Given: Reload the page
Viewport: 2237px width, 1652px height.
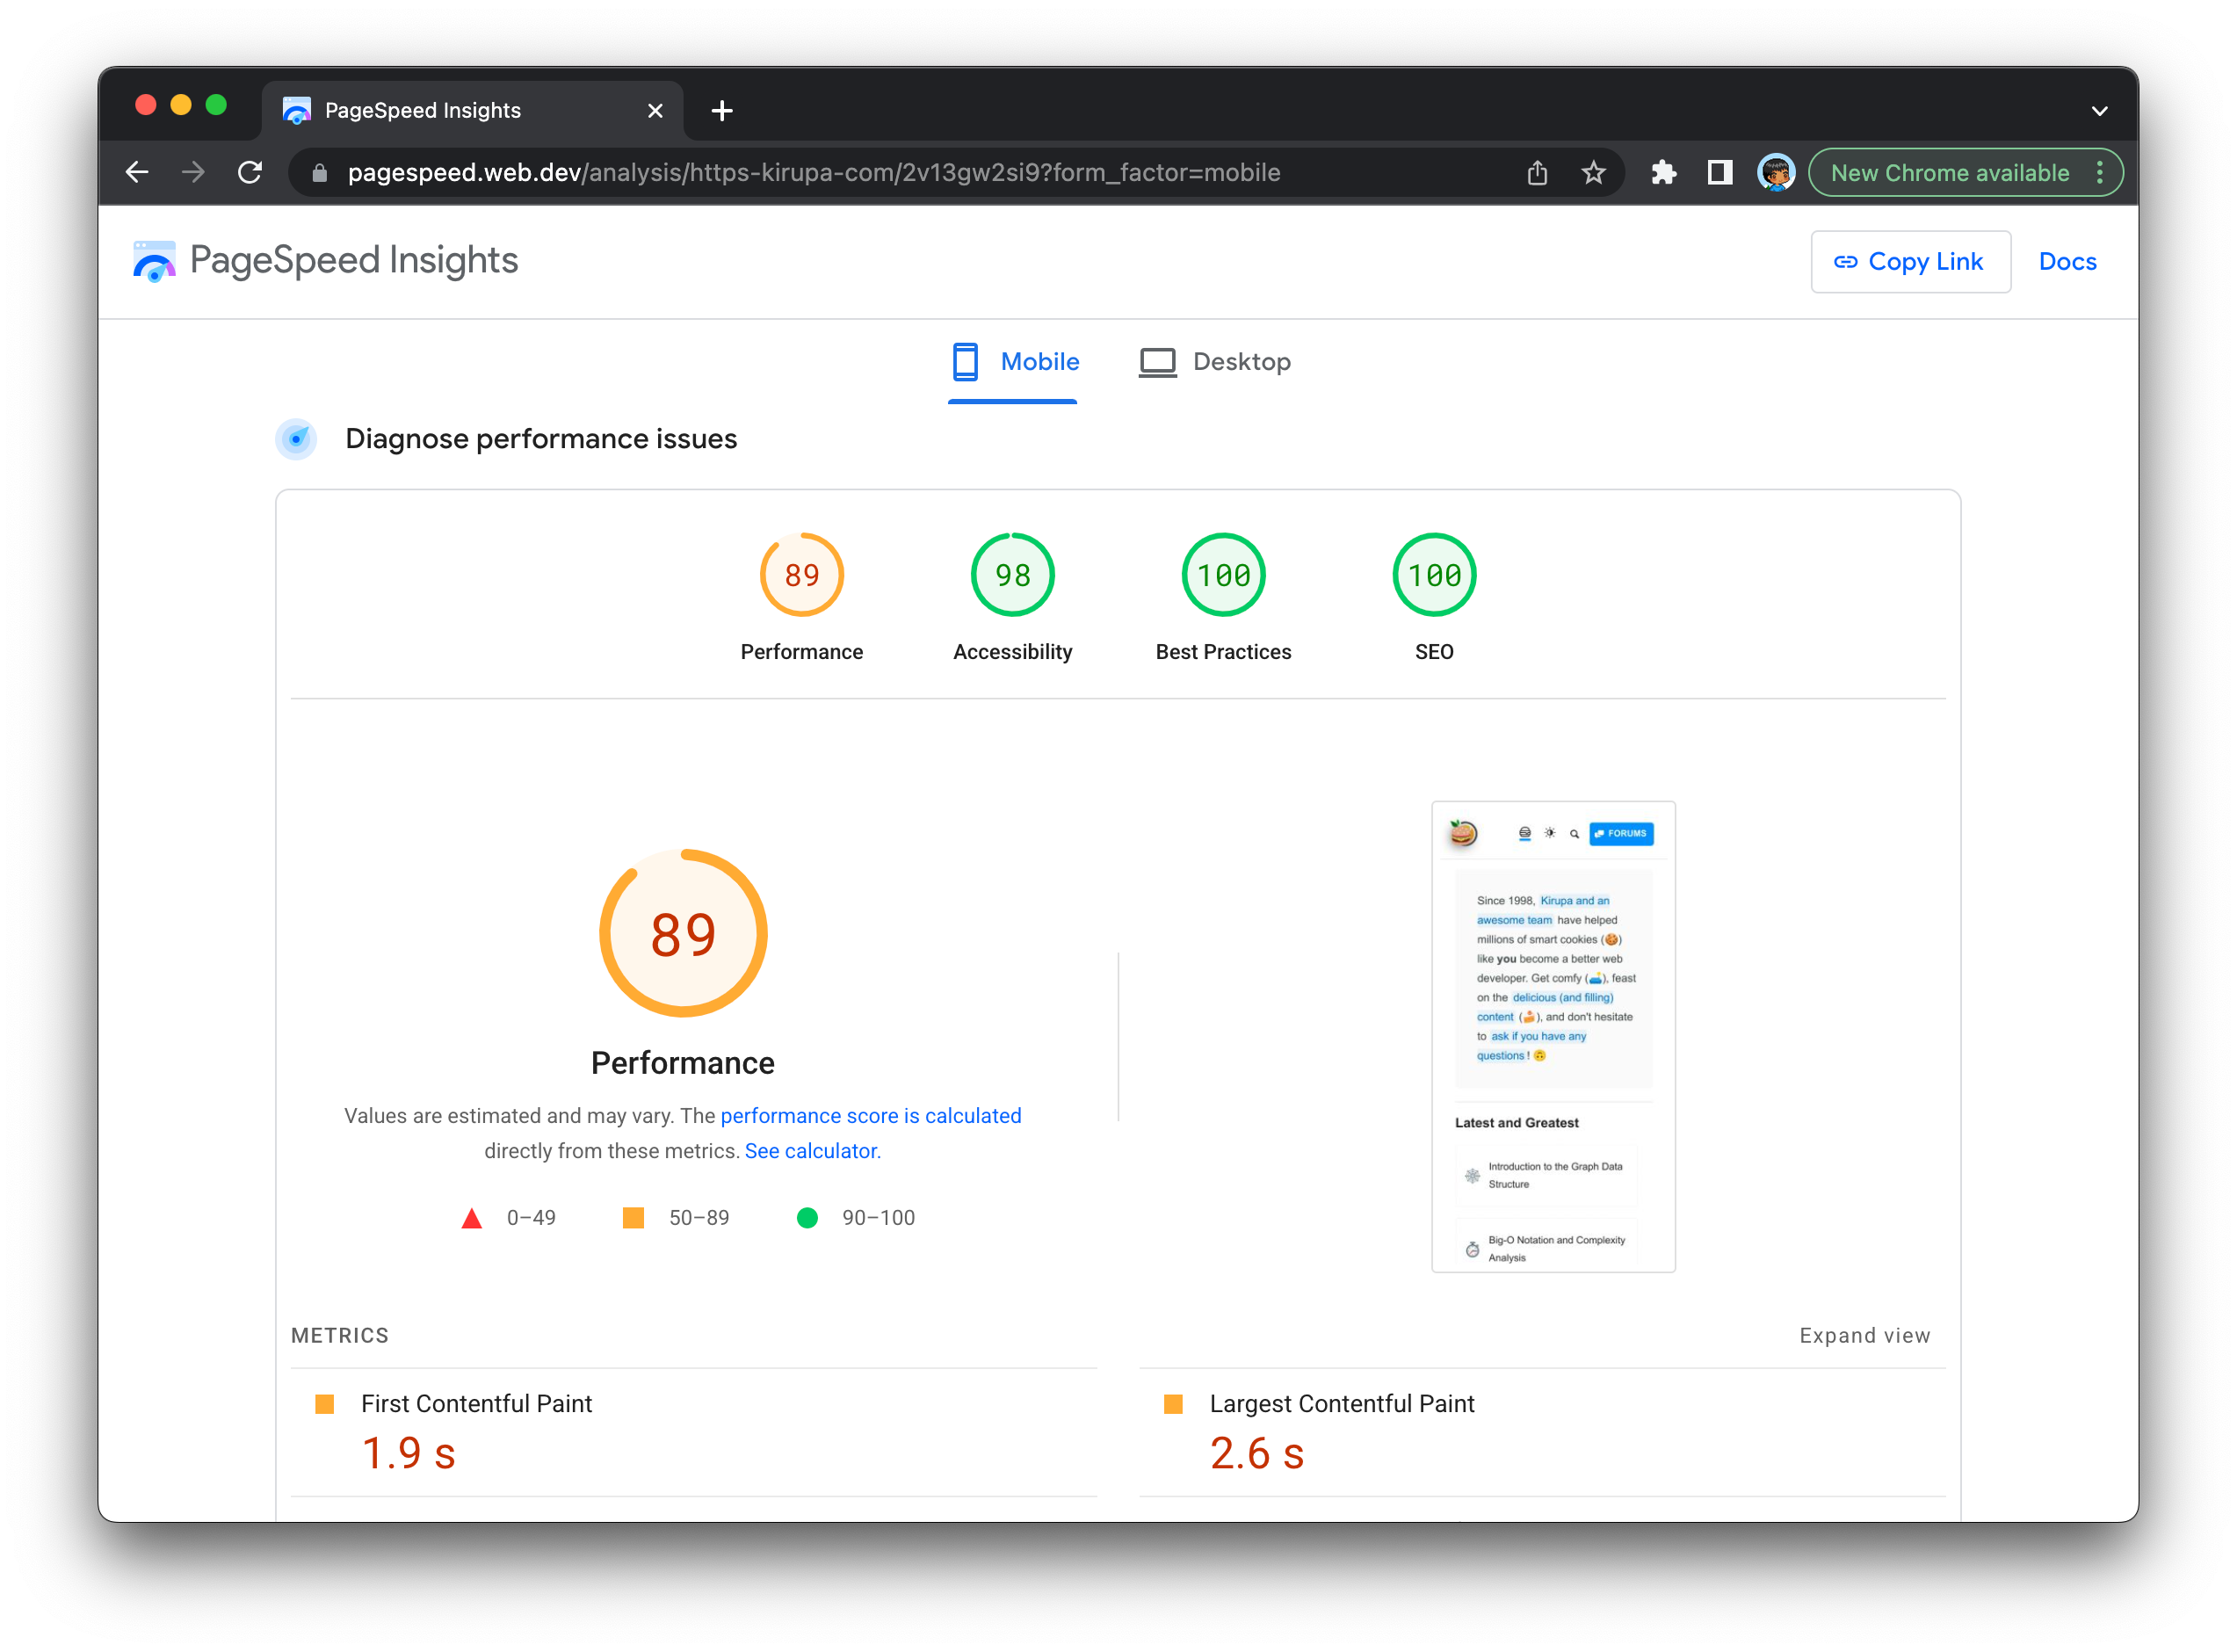Looking at the screenshot, I should pyautogui.click(x=250, y=173).
